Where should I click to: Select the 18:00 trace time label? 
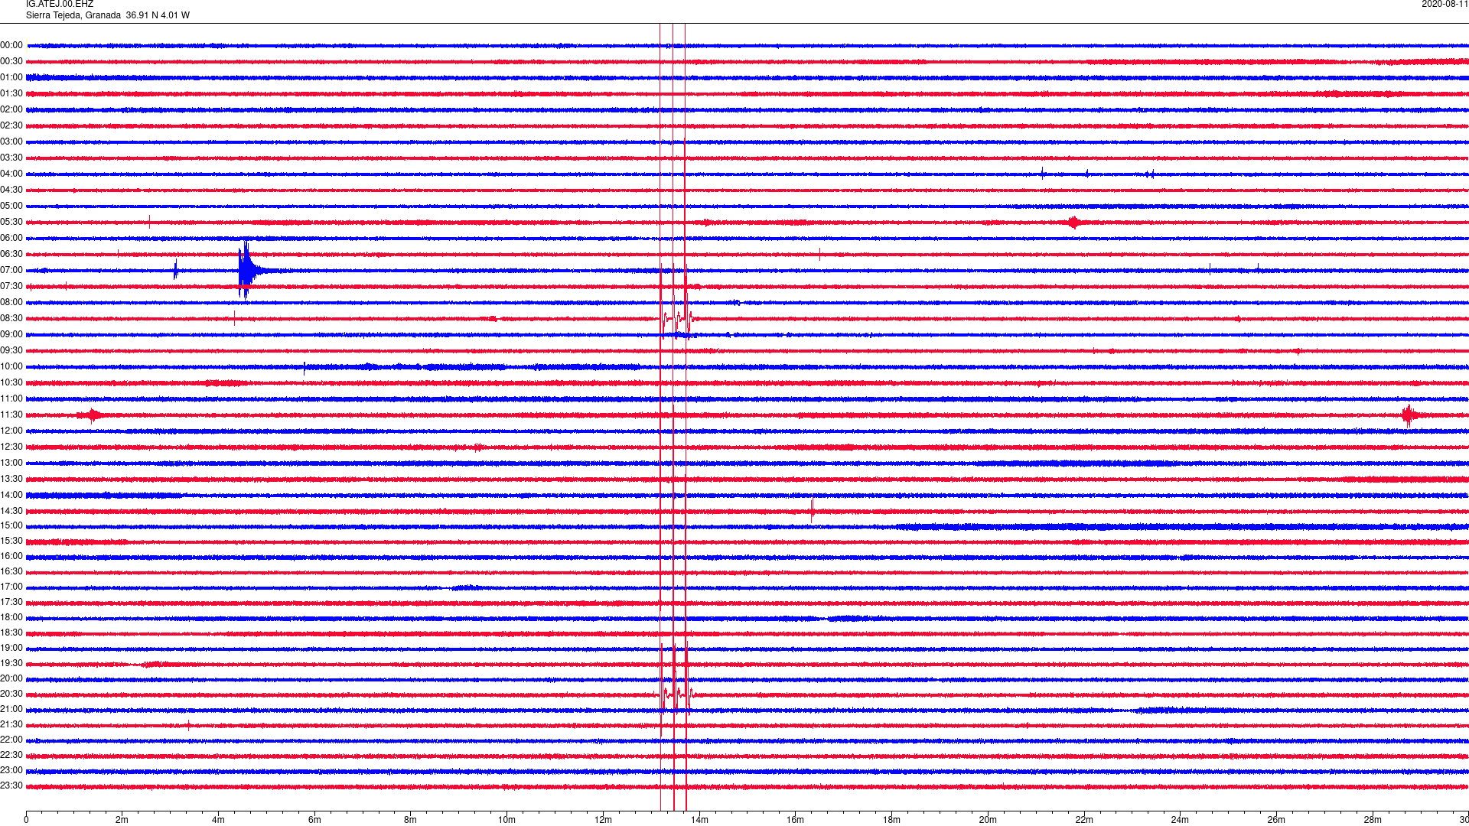click(11, 618)
